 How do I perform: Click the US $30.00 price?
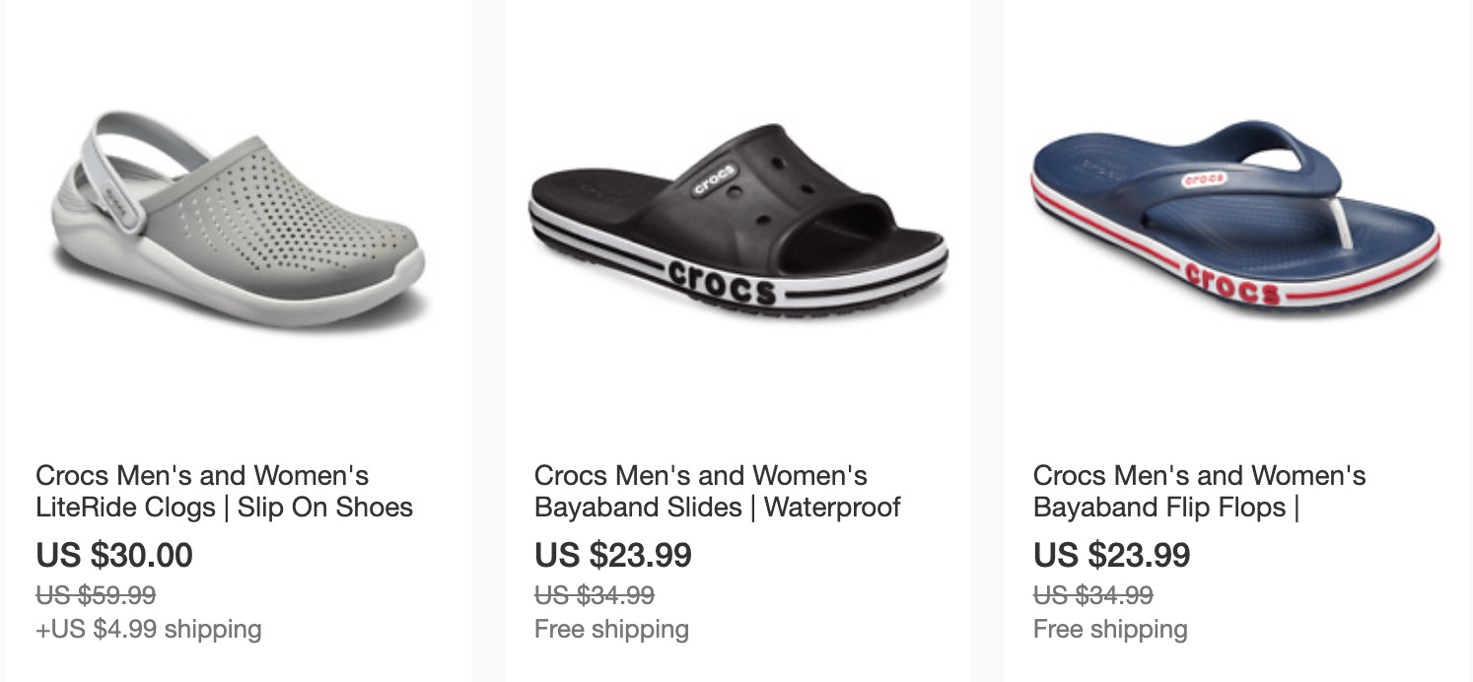pos(114,555)
